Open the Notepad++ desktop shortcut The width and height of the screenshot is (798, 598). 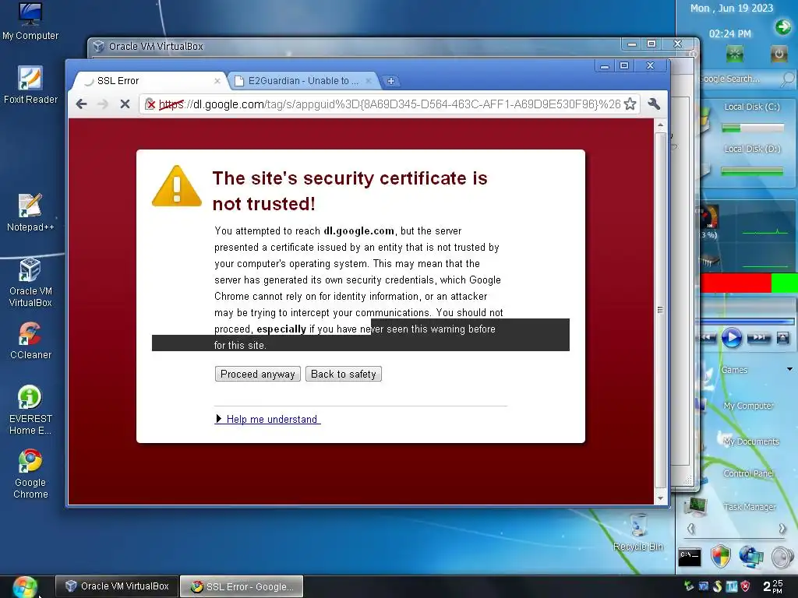point(30,213)
